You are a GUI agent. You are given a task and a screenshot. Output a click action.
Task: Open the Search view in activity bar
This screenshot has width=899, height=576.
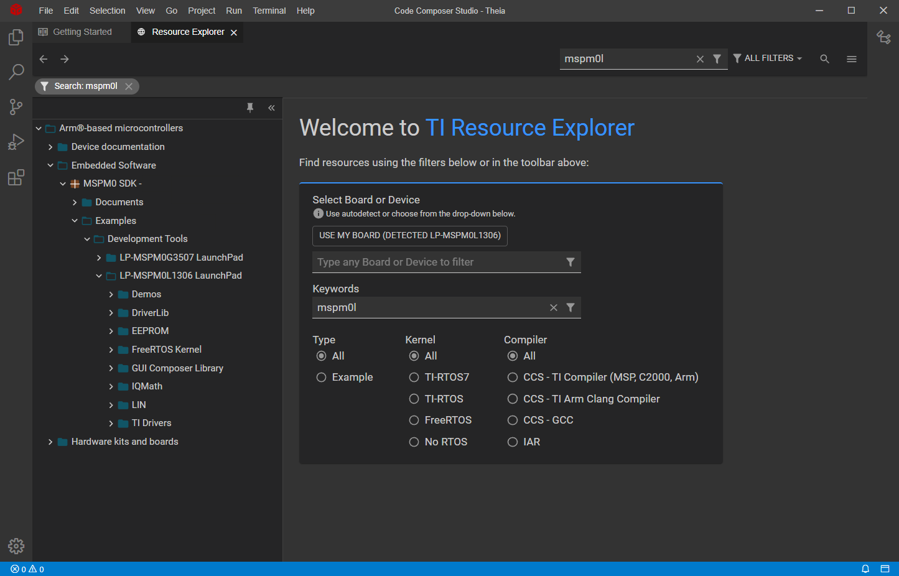(x=16, y=72)
